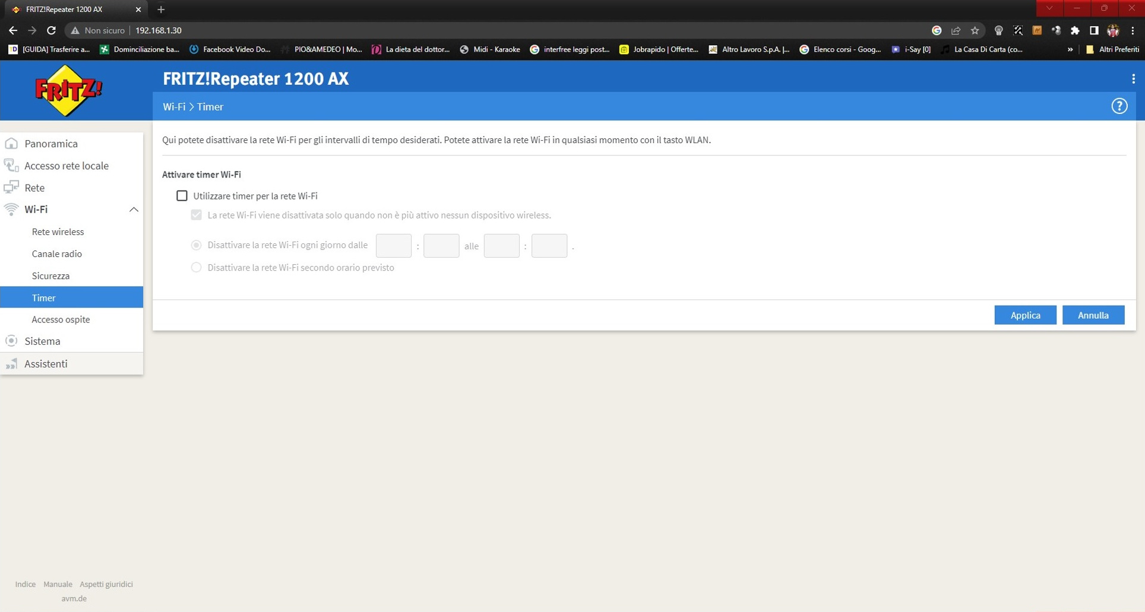Image resolution: width=1145 pixels, height=612 pixels.
Task: Click the address bar URL 192.168.1.30
Action: point(159,30)
